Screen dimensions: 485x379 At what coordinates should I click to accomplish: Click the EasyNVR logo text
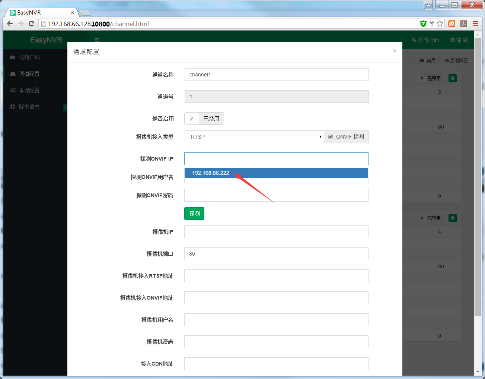tap(46, 40)
